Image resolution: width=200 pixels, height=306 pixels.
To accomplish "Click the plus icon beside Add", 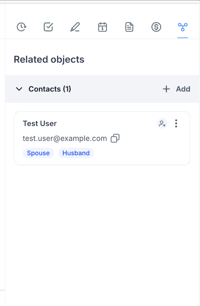I will pos(167,89).
